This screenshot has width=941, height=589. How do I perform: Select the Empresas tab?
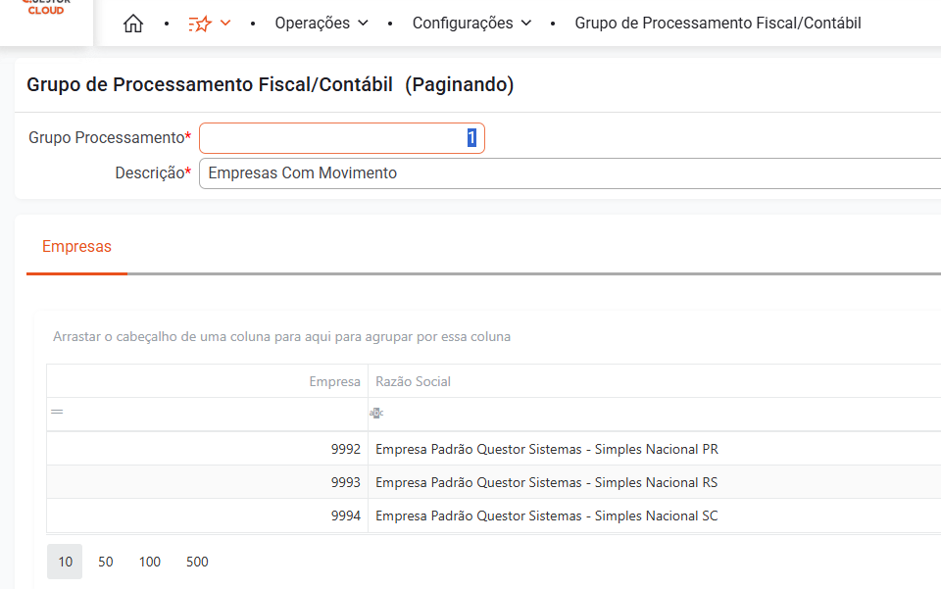pos(76,247)
